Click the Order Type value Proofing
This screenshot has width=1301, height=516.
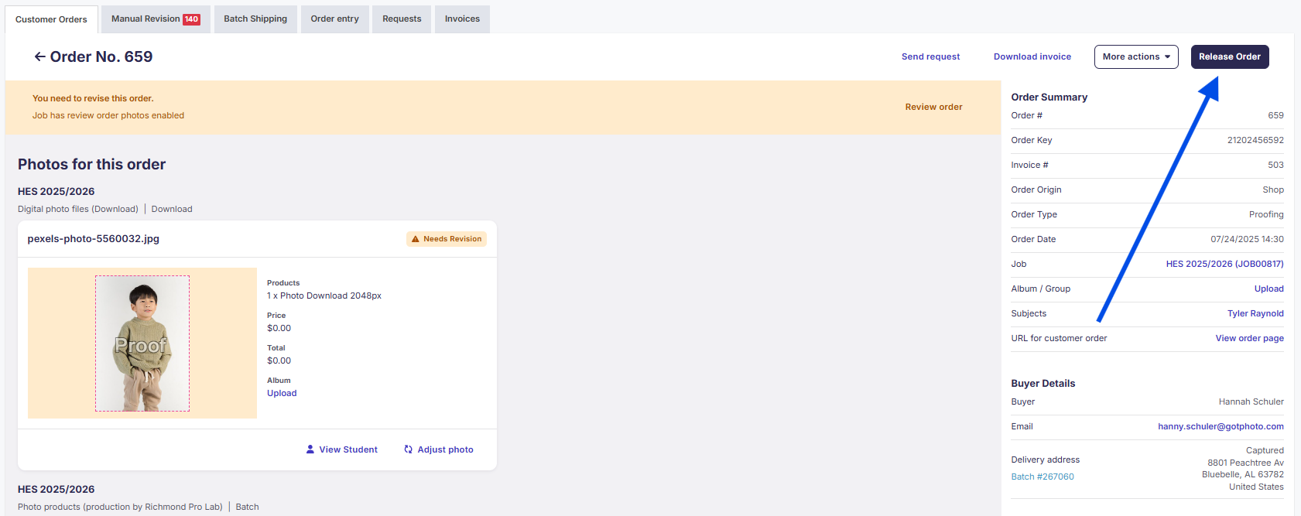(x=1266, y=214)
